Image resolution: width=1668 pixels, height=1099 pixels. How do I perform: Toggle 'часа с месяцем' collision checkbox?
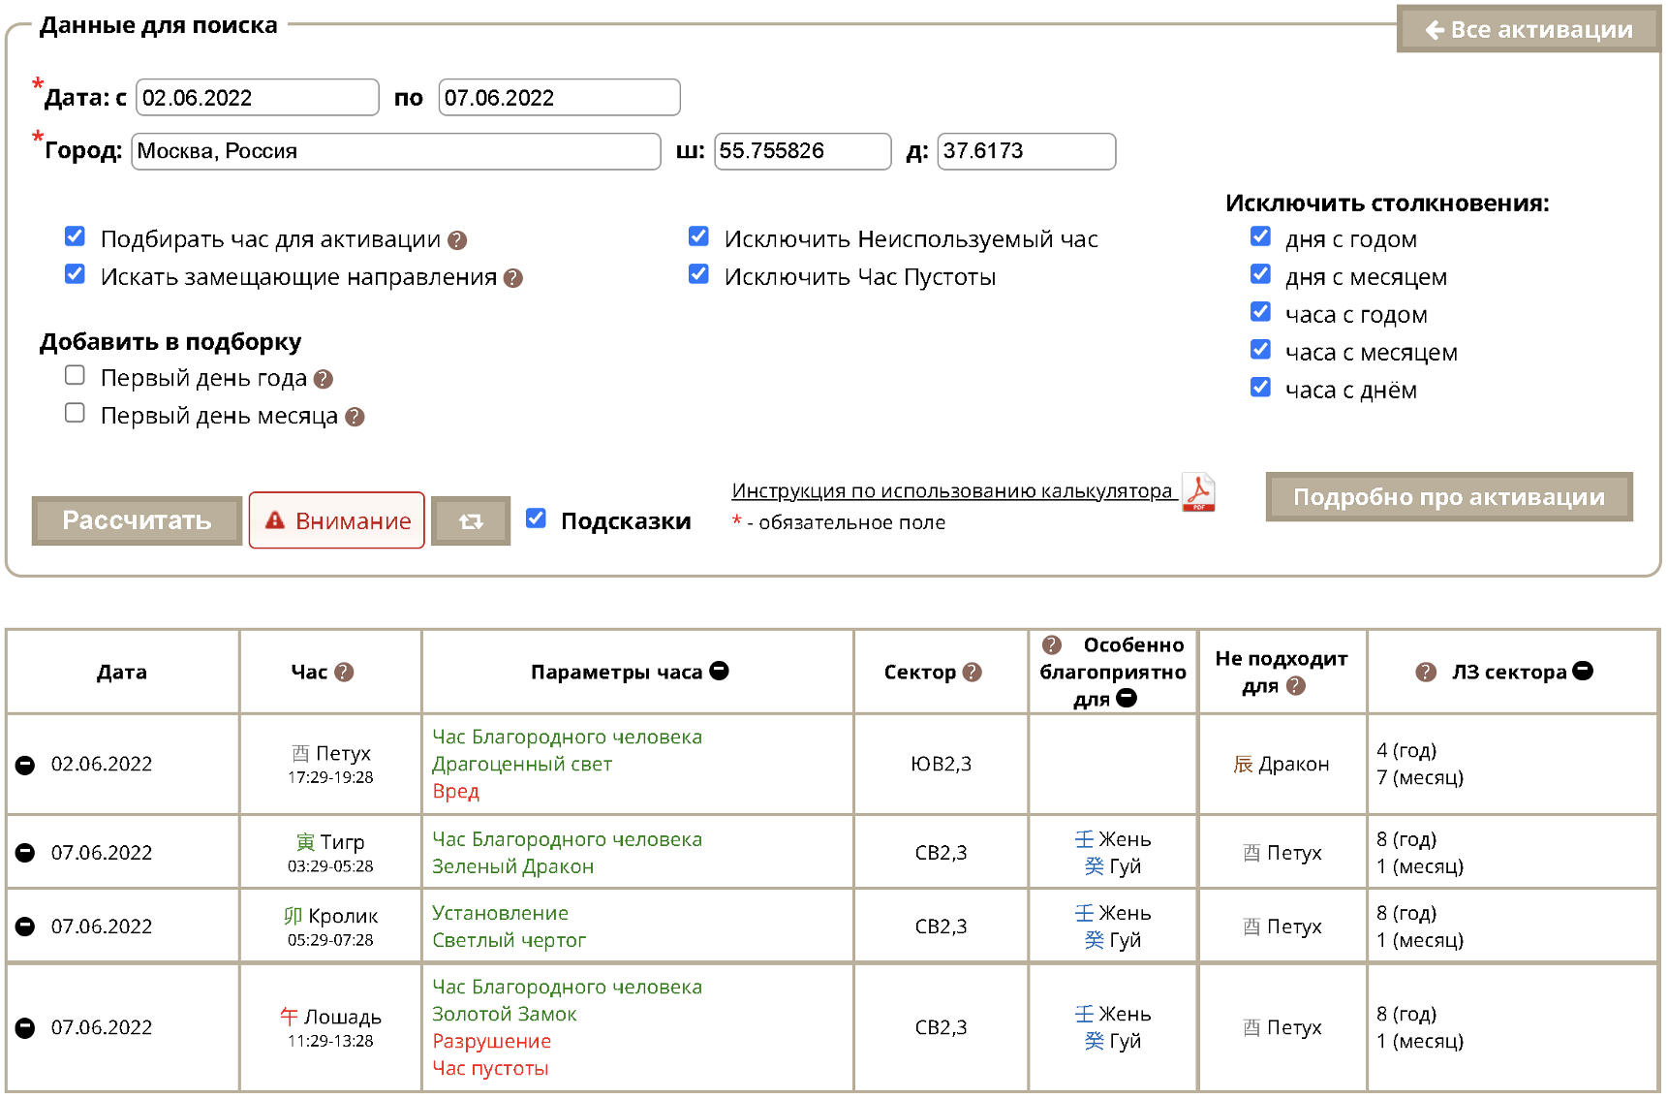(1260, 349)
